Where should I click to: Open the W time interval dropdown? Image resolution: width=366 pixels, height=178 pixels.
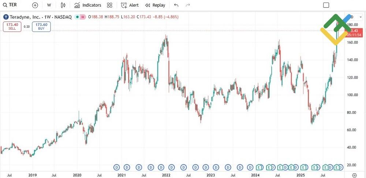(49, 5)
